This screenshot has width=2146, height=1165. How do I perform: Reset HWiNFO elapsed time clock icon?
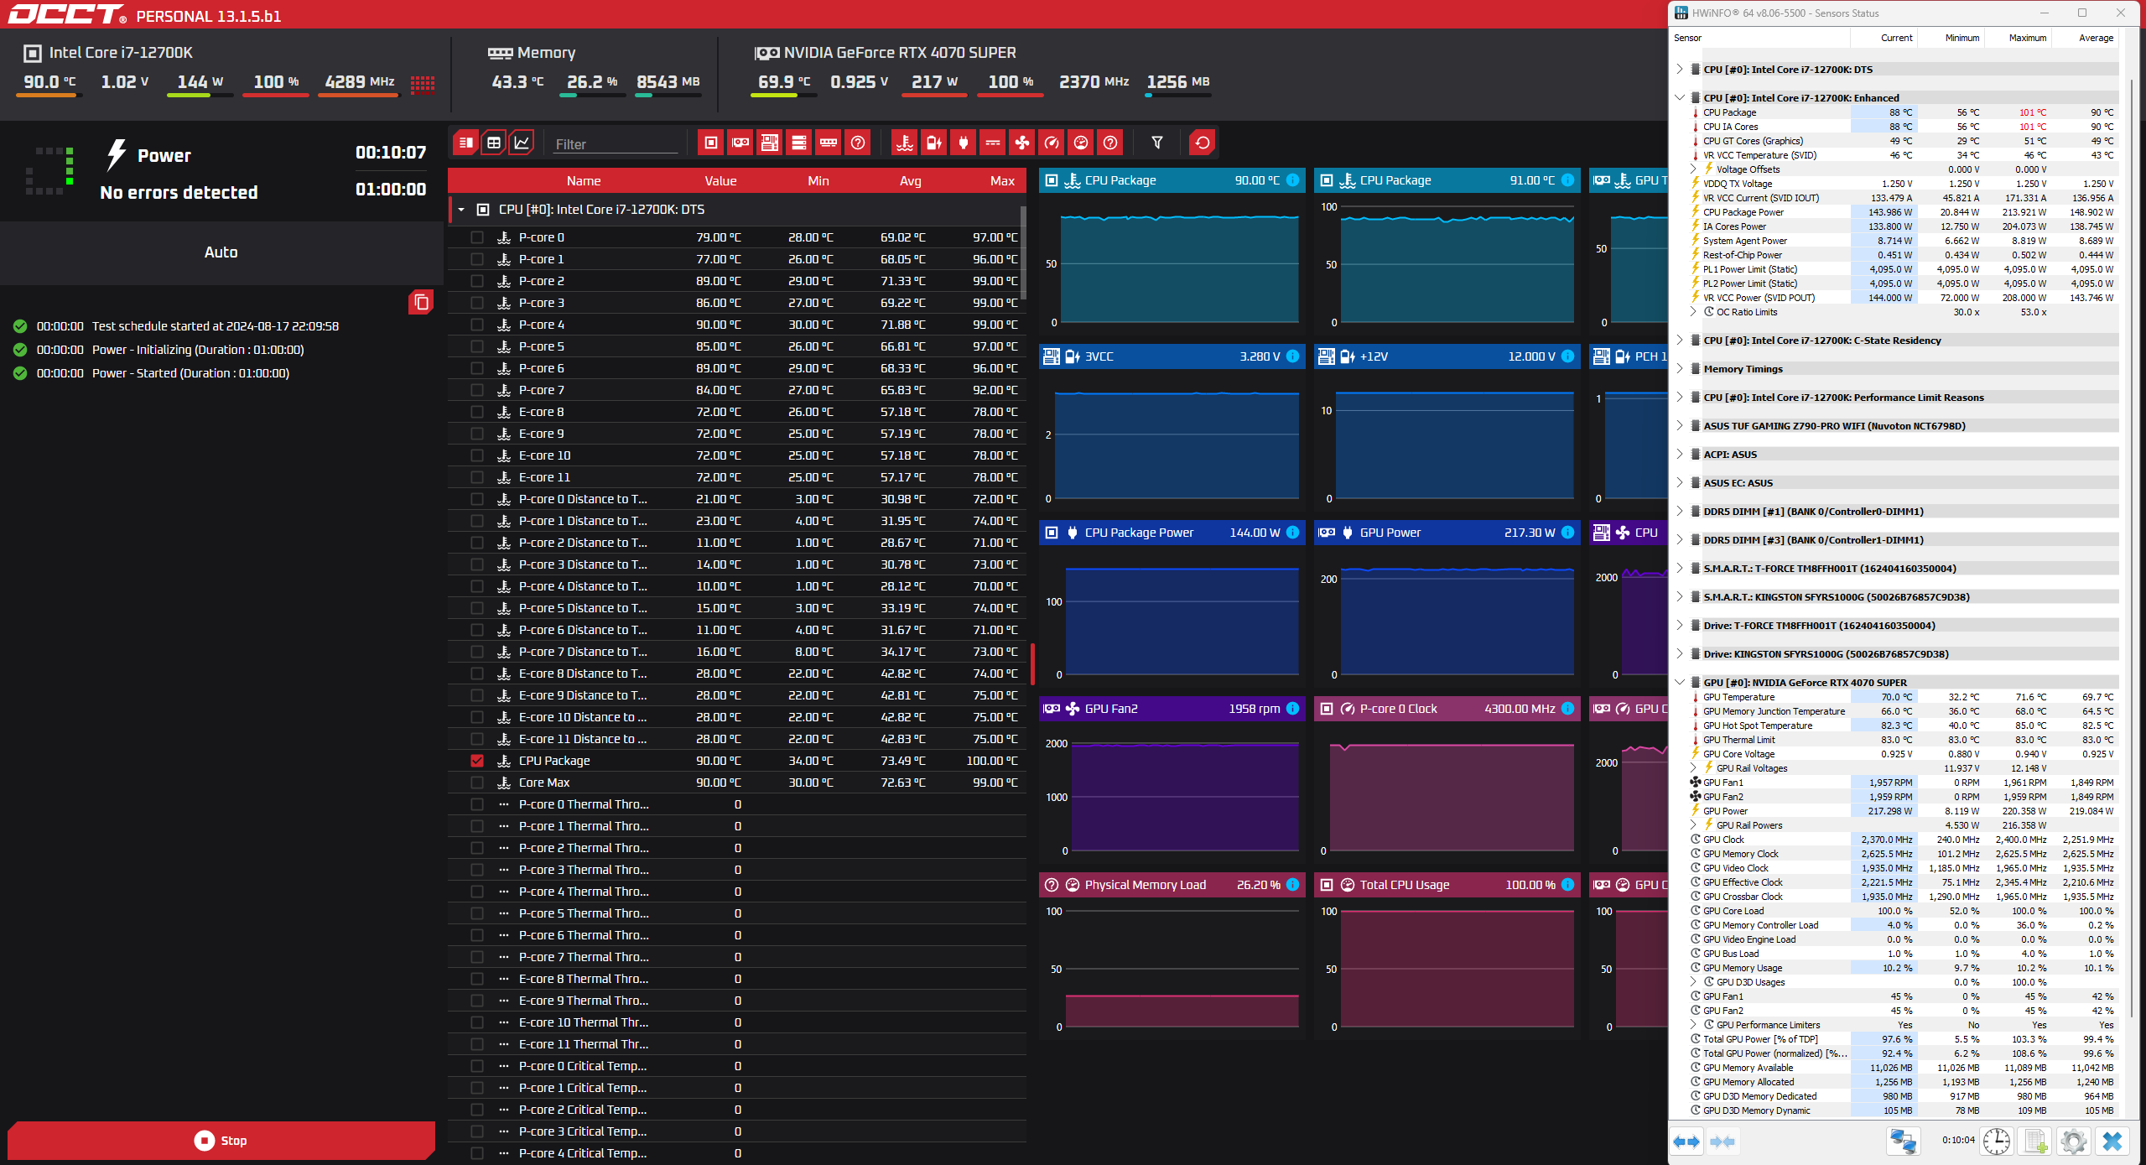tap(1997, 1142)
